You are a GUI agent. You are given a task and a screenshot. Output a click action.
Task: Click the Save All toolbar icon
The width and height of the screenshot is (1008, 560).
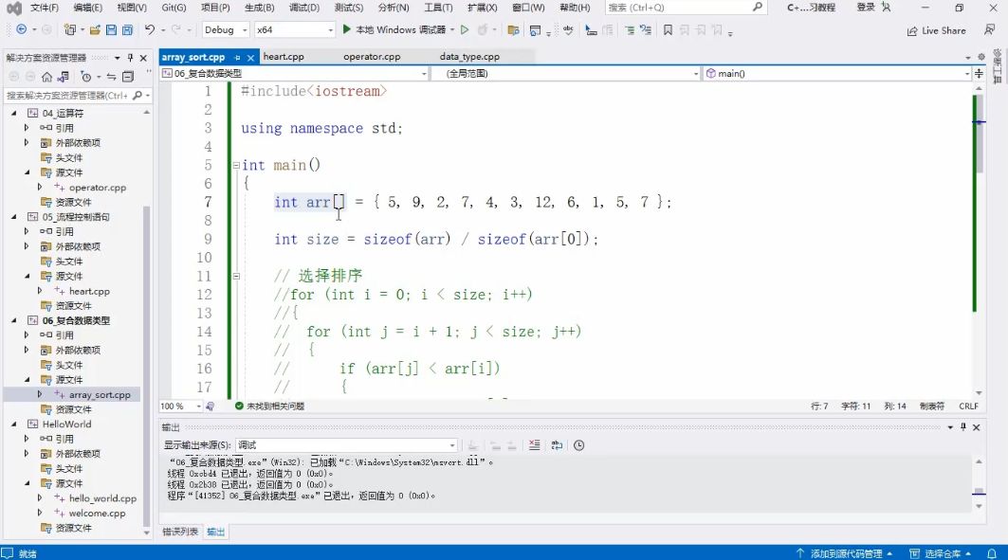pos(127,29)
